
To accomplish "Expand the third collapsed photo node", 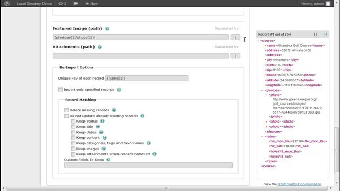I will (x=266, y=126).
